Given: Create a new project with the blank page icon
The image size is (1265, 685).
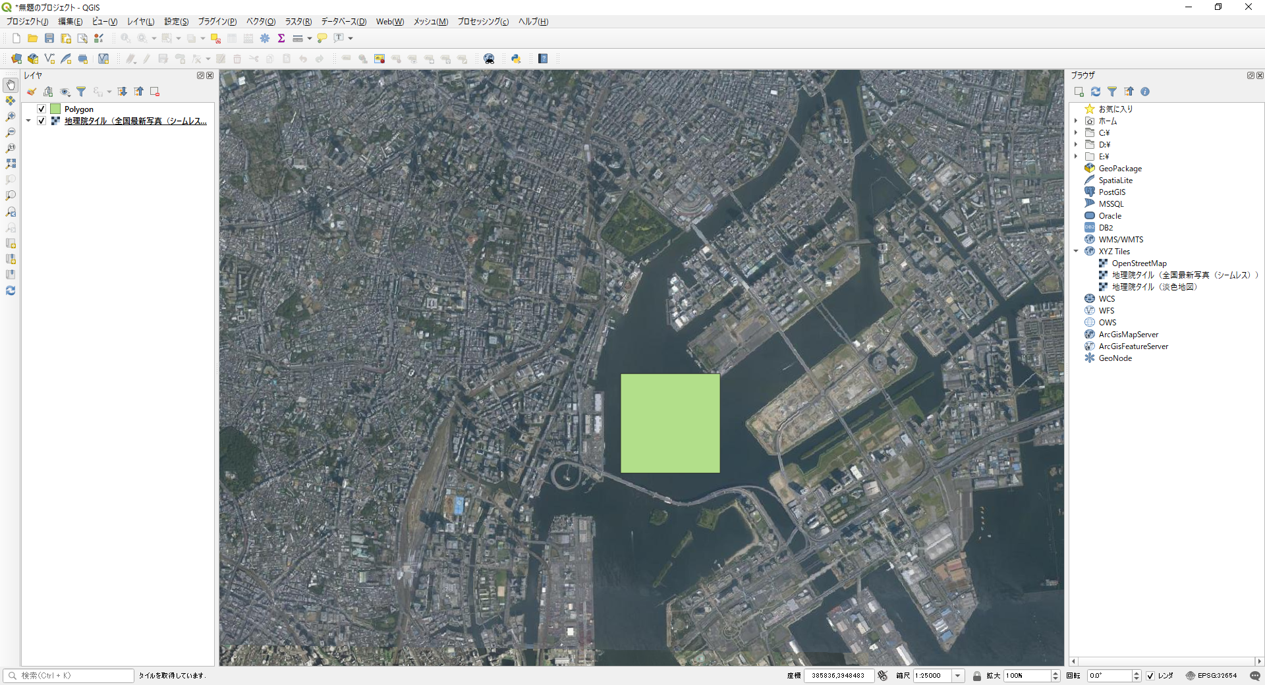Looking at the screenshot, I should point(16,38).
